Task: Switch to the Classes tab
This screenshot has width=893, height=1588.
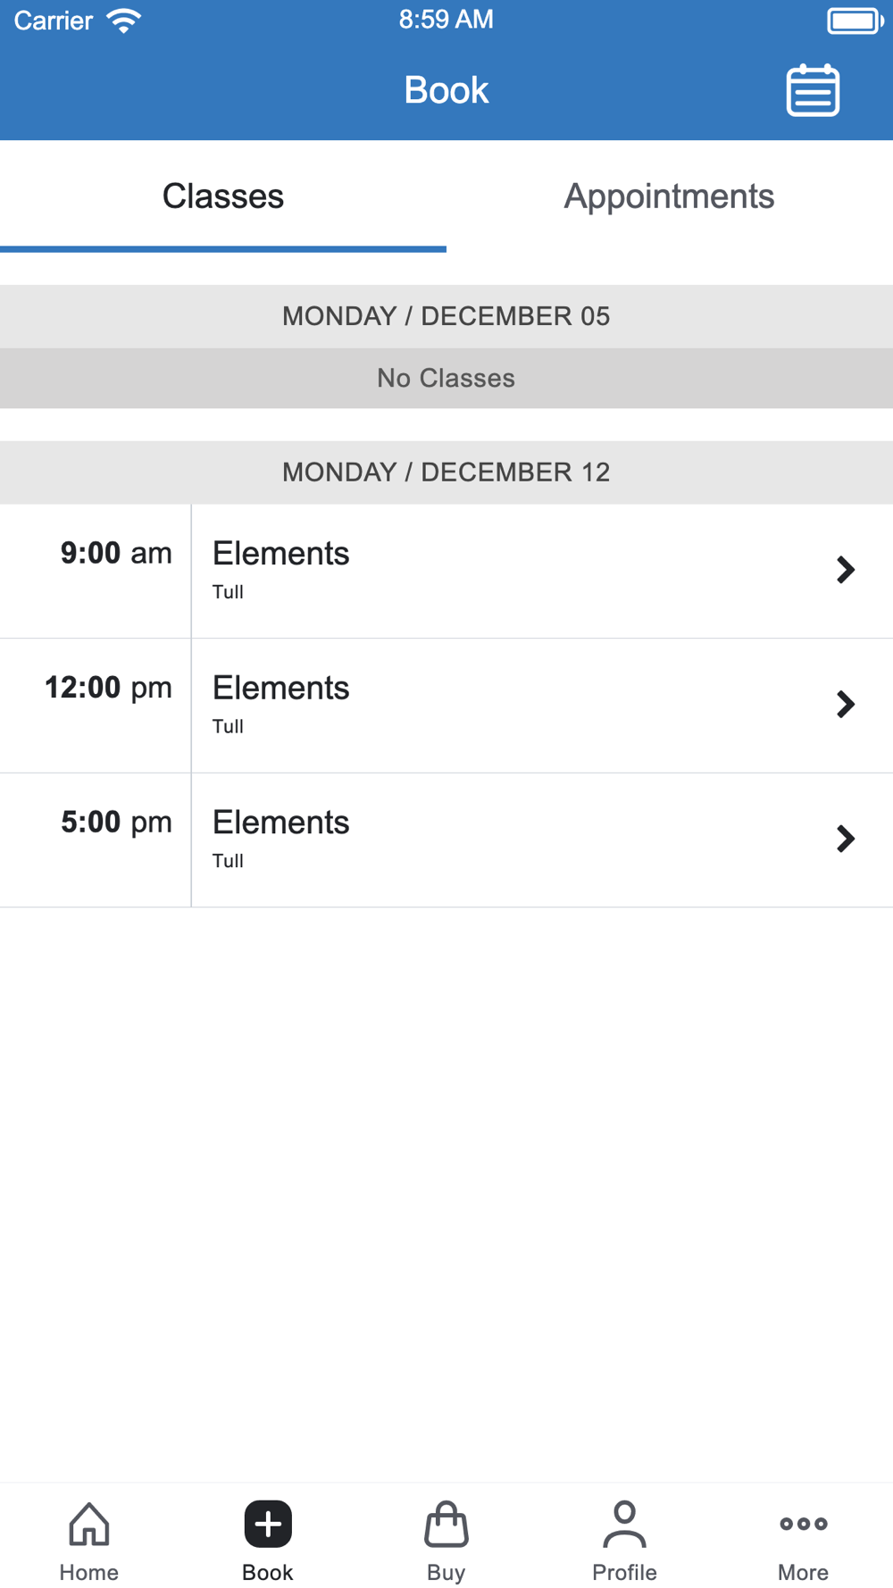Action: 223,196
